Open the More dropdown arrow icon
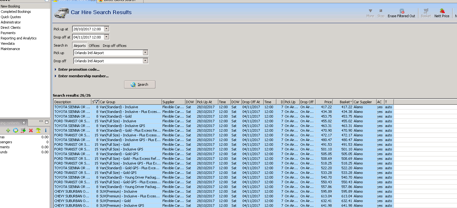The height and width of the screenshot is (208, 457). click(x=370, y=11)
